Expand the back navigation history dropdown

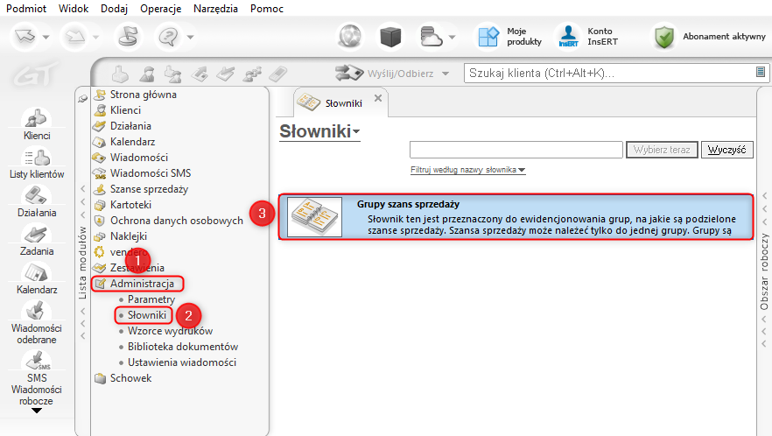46,37
